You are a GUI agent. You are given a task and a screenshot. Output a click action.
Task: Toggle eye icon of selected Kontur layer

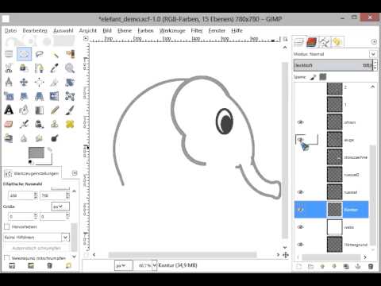300,210
